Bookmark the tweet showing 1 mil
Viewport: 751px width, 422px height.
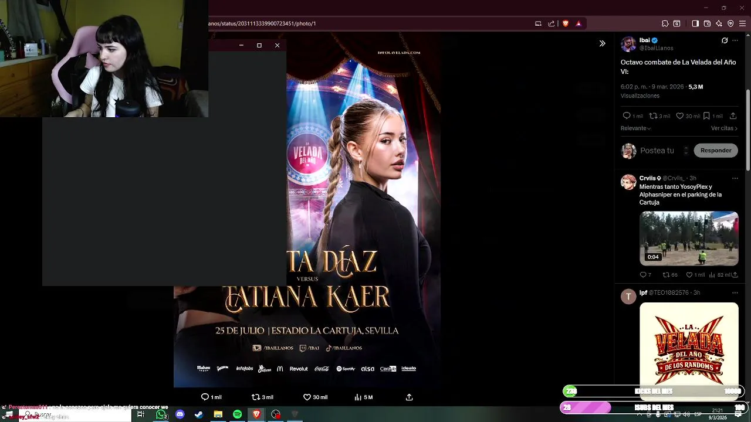coord(706,116)
